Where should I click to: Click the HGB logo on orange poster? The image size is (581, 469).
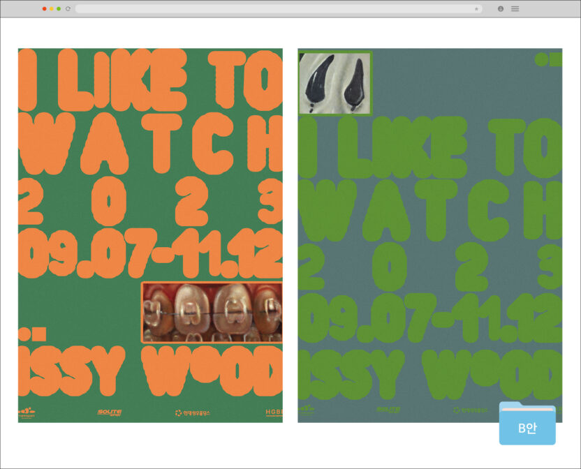274,412
